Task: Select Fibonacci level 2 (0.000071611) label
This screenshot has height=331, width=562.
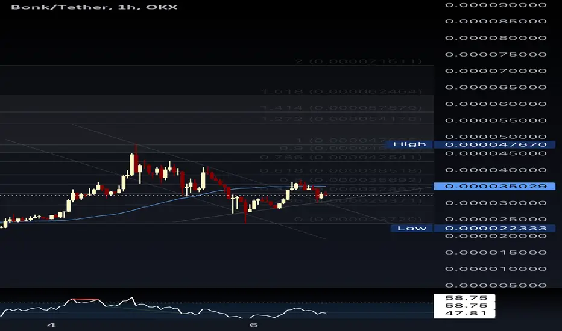Action: [358, 61]
